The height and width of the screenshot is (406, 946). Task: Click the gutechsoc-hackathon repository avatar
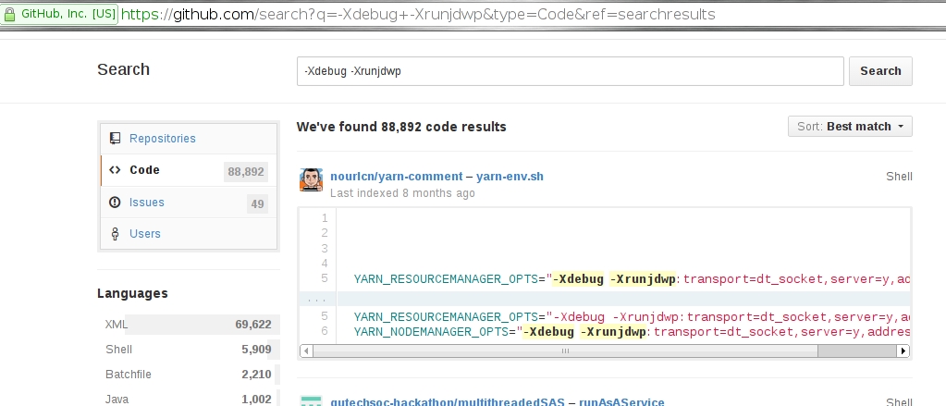coord(311,401)
